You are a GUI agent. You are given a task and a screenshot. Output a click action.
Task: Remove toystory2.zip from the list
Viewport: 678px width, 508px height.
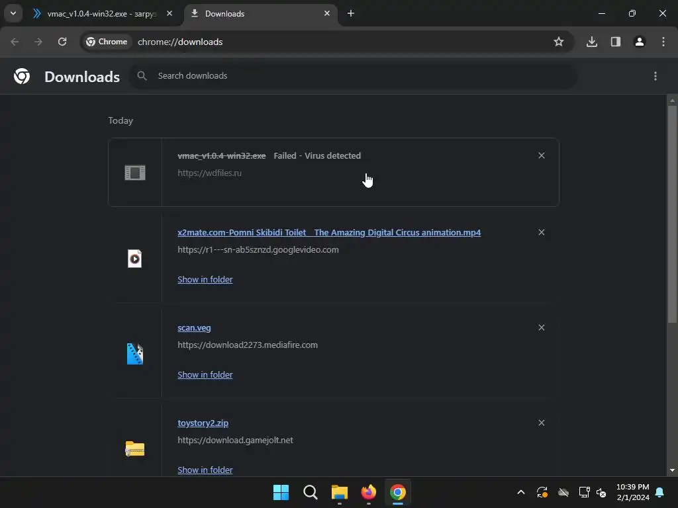(542, 423)
